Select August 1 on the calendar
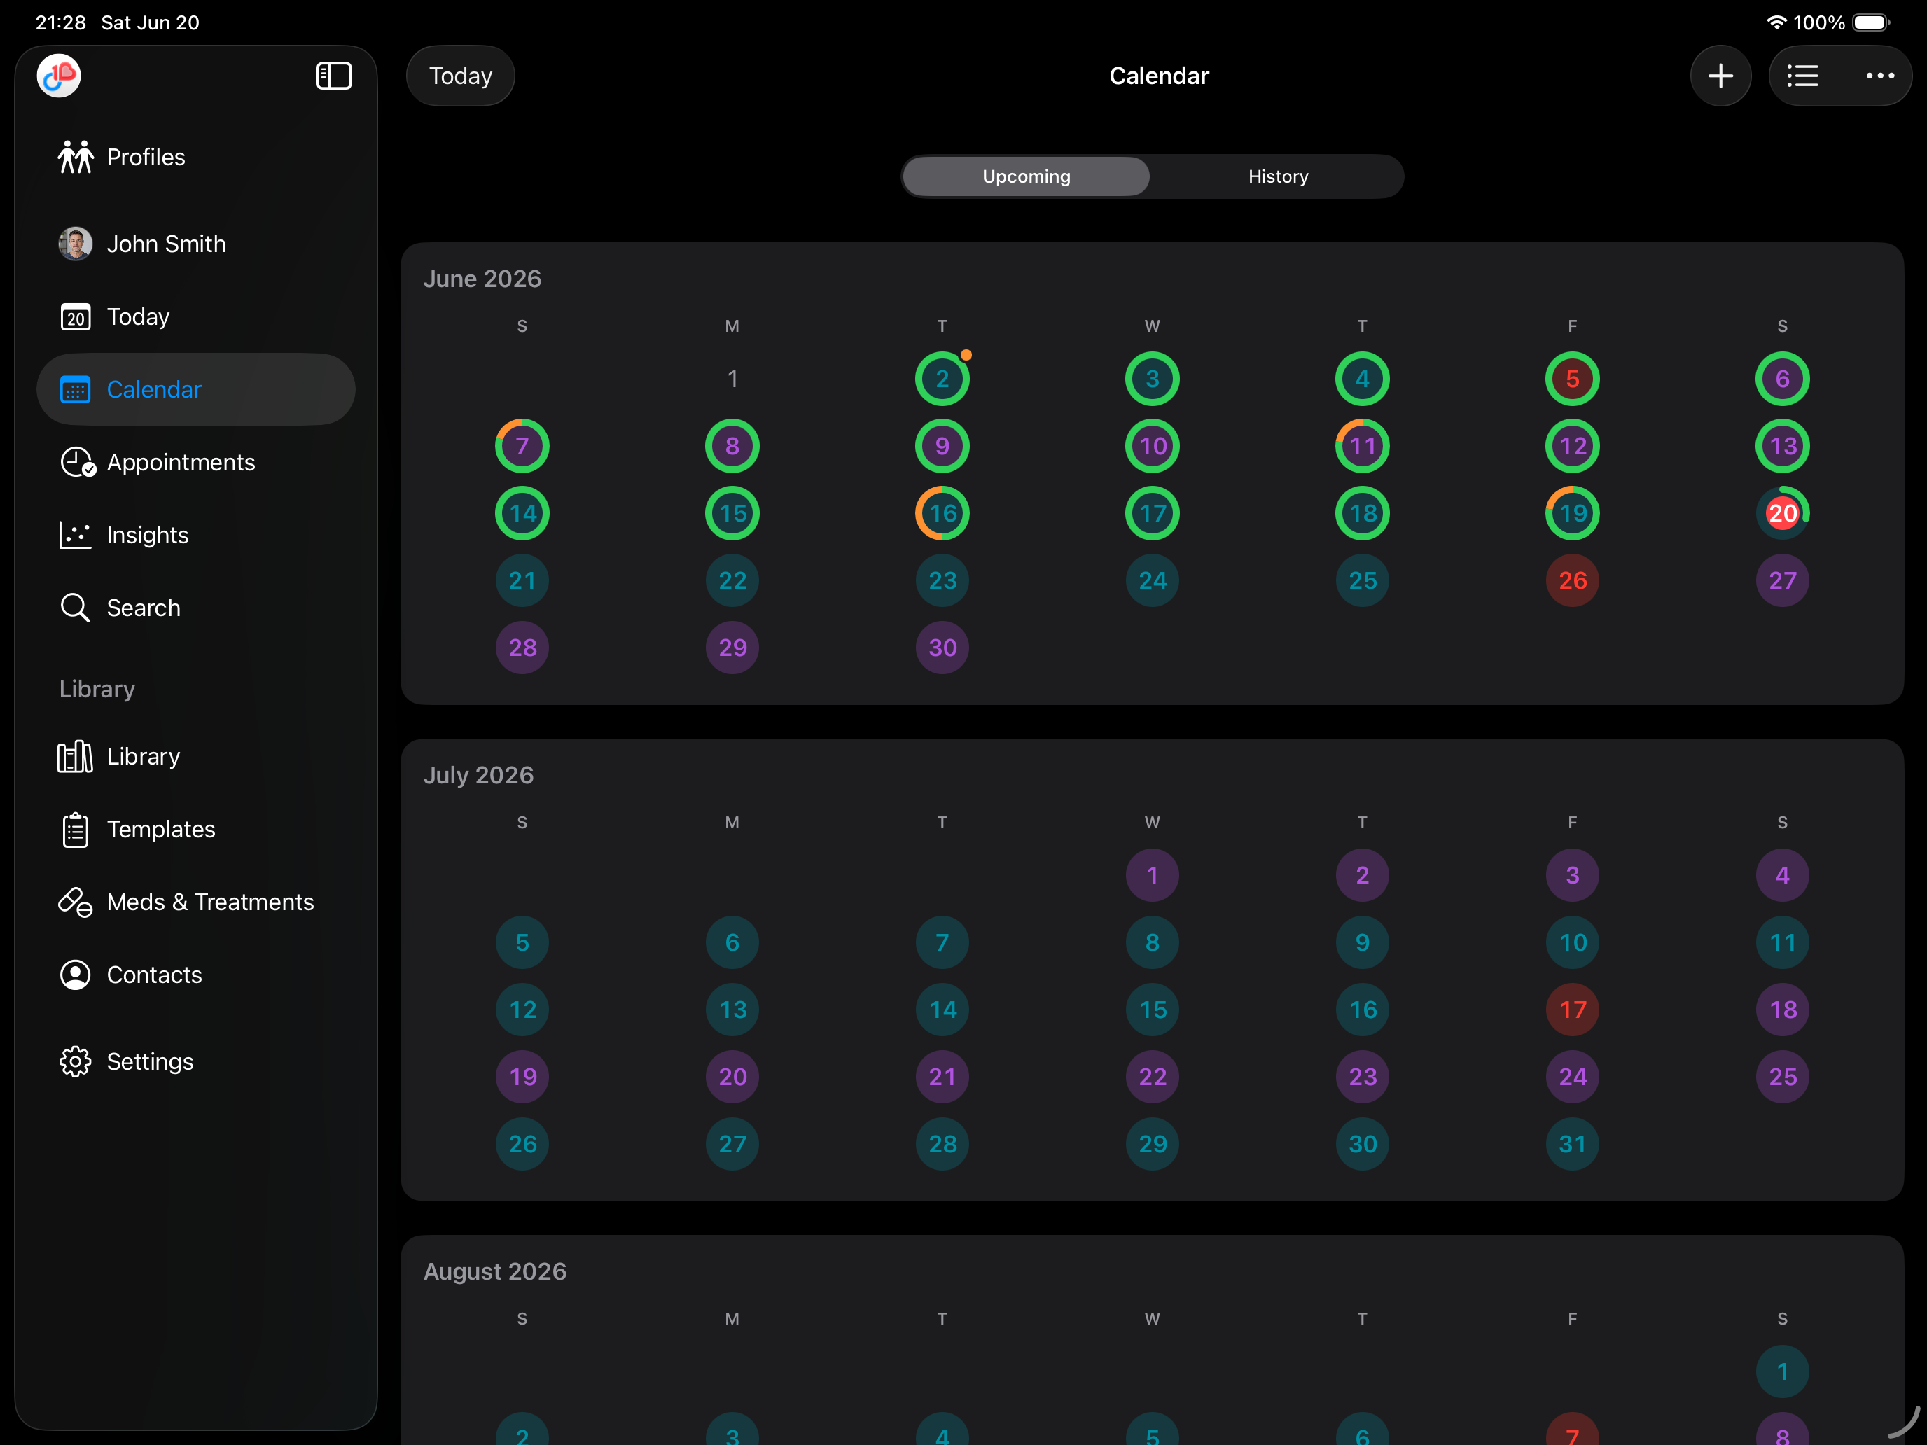 [1782, 1371]
